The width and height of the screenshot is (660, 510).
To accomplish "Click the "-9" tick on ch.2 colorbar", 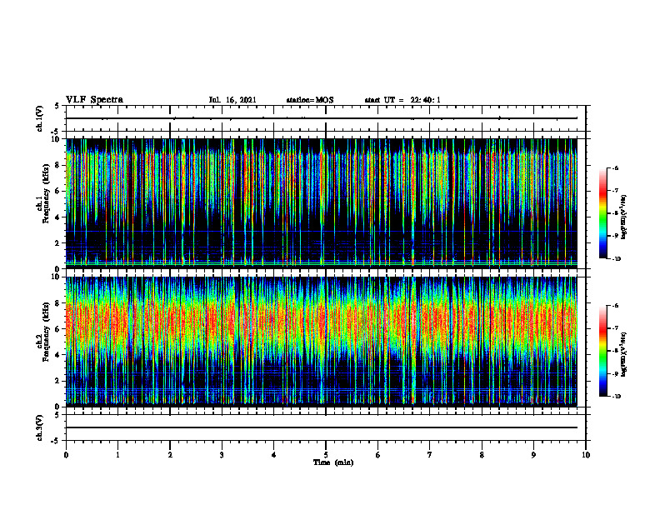I will (x=615, y=373).
